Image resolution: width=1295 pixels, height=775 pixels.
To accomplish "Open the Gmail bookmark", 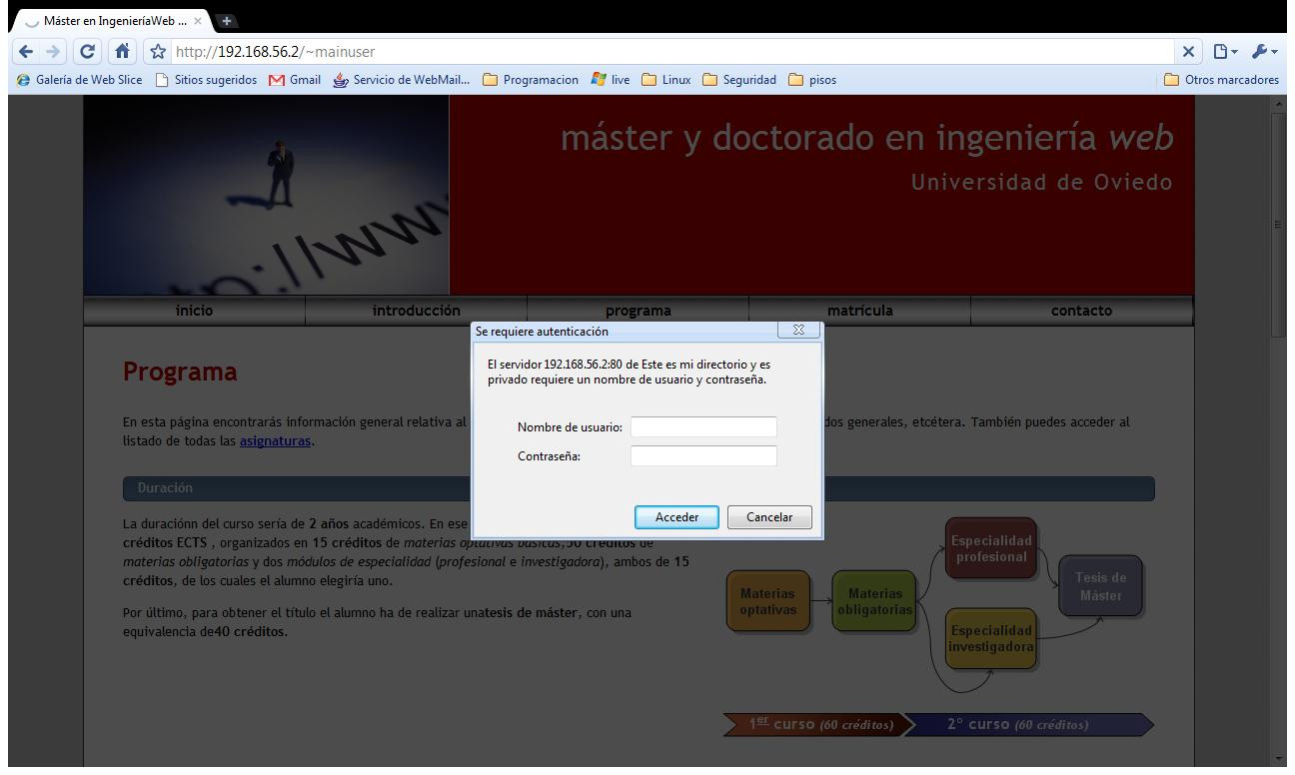I will (x=295, y=80).
